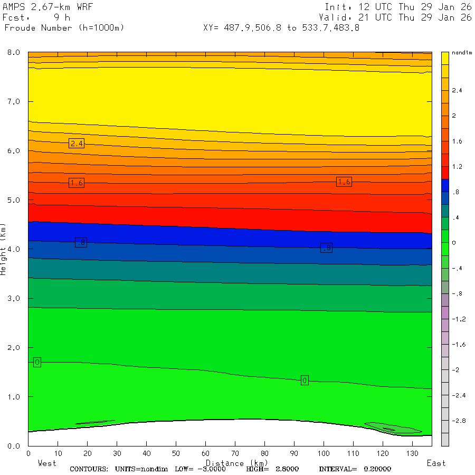Click the 'INTERVAL= 0.20000' footer value
This screenshot has width=475, height=475.
355,469
